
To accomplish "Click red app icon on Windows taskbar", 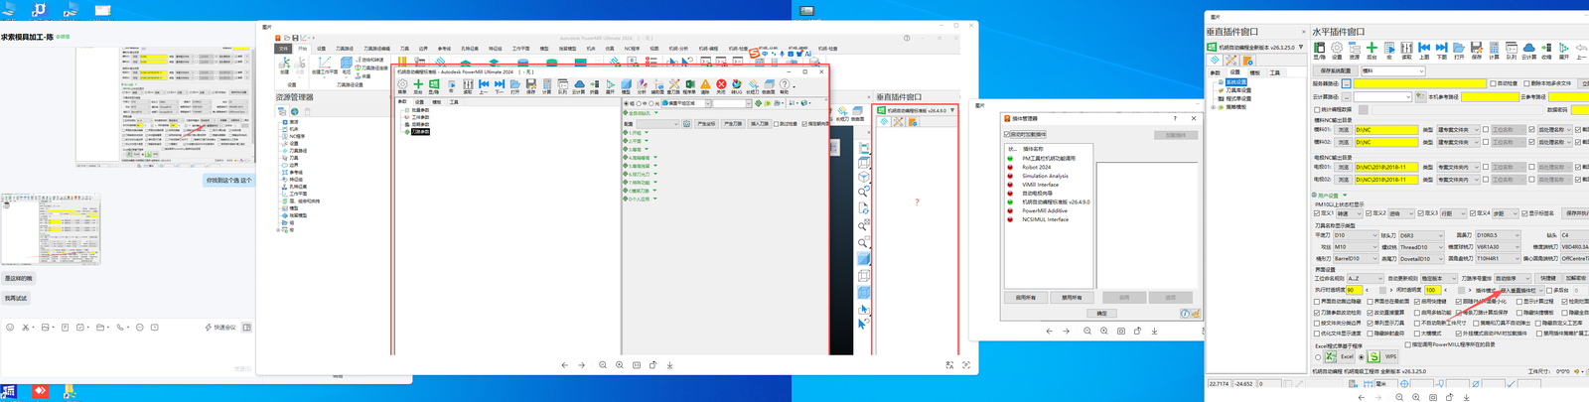I will coord(40,391).
